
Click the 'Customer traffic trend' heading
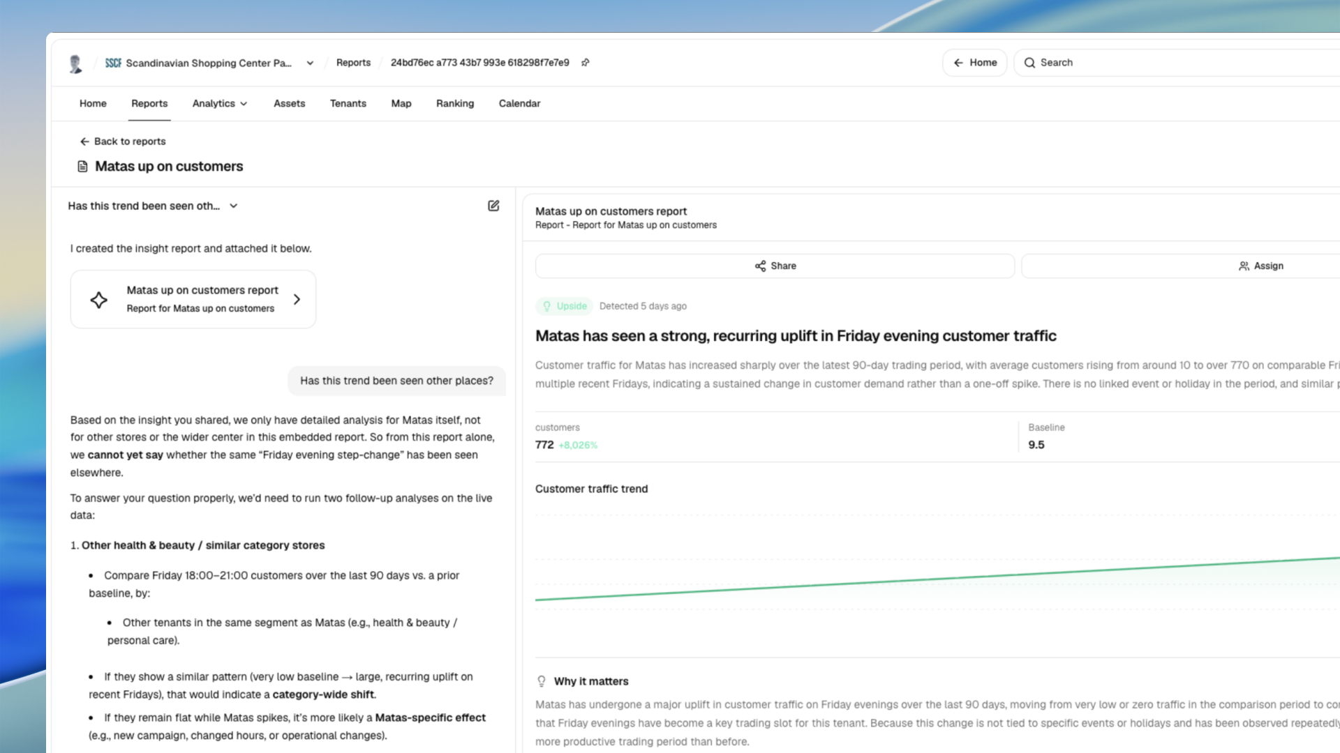[x=591, y=489]
